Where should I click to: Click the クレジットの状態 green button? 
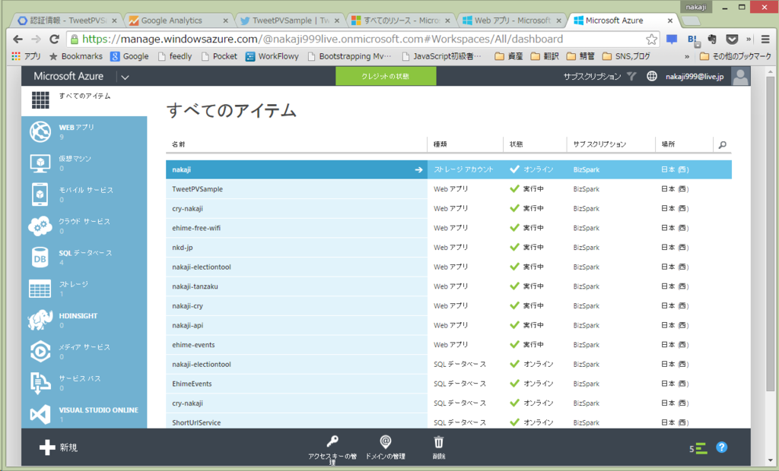(386, 76)
